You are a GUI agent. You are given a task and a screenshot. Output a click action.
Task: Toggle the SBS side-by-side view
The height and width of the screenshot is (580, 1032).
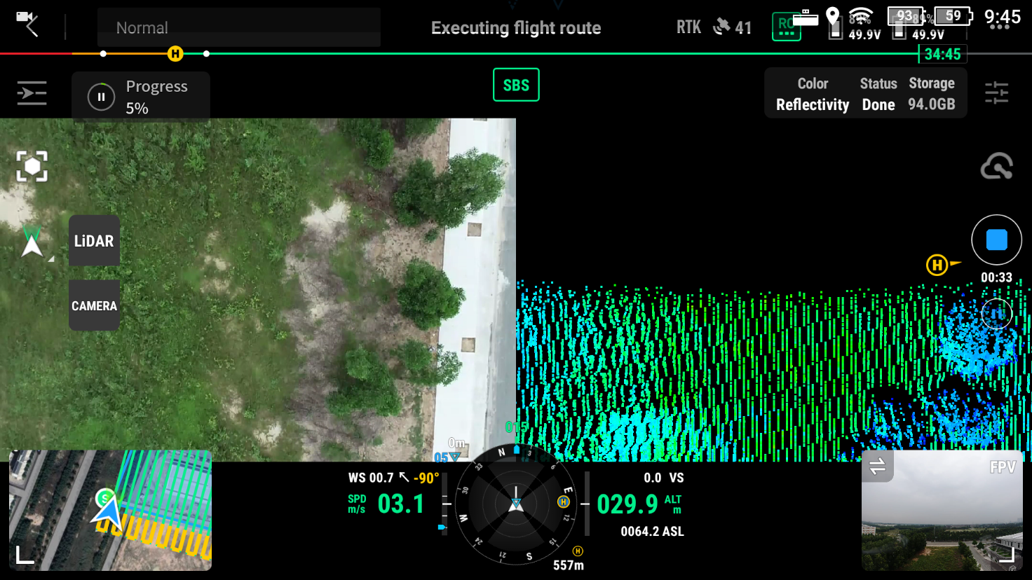point(516,85)
